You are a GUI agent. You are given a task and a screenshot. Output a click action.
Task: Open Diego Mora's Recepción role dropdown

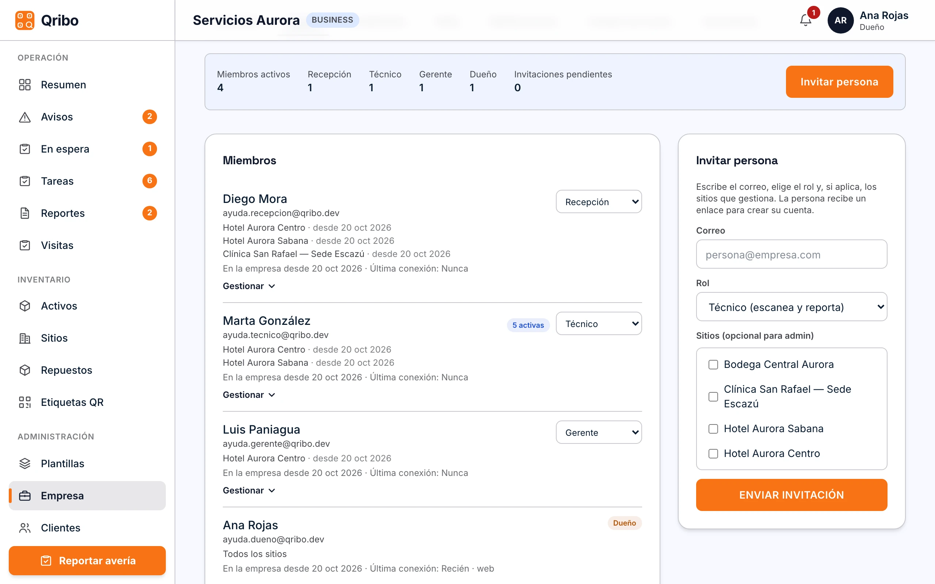coord(599,201)
